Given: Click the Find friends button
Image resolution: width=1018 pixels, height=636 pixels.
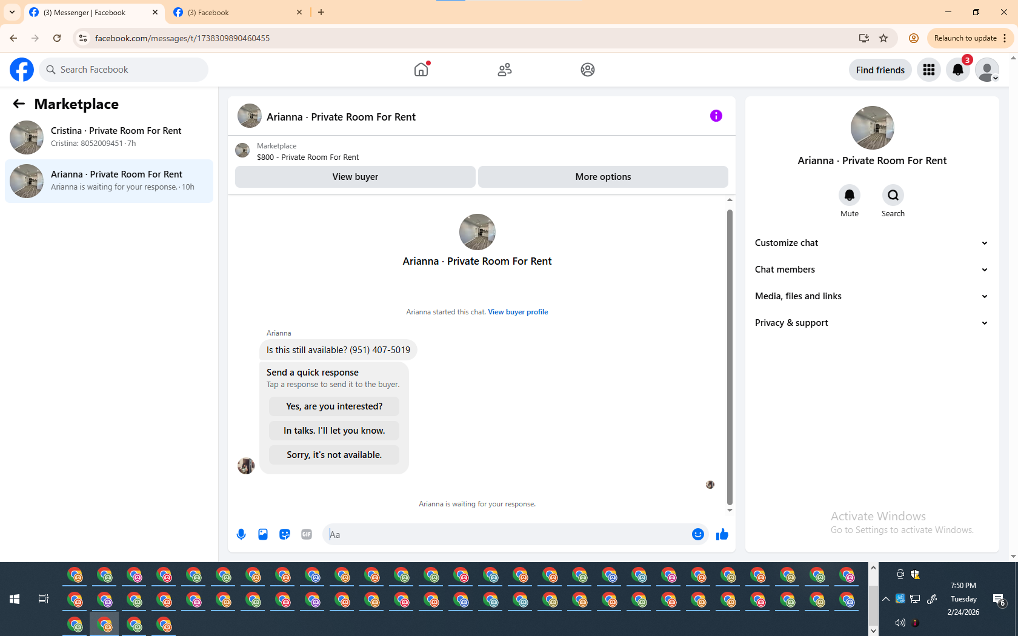Looking at the screenshot, I should click(880, 70).
